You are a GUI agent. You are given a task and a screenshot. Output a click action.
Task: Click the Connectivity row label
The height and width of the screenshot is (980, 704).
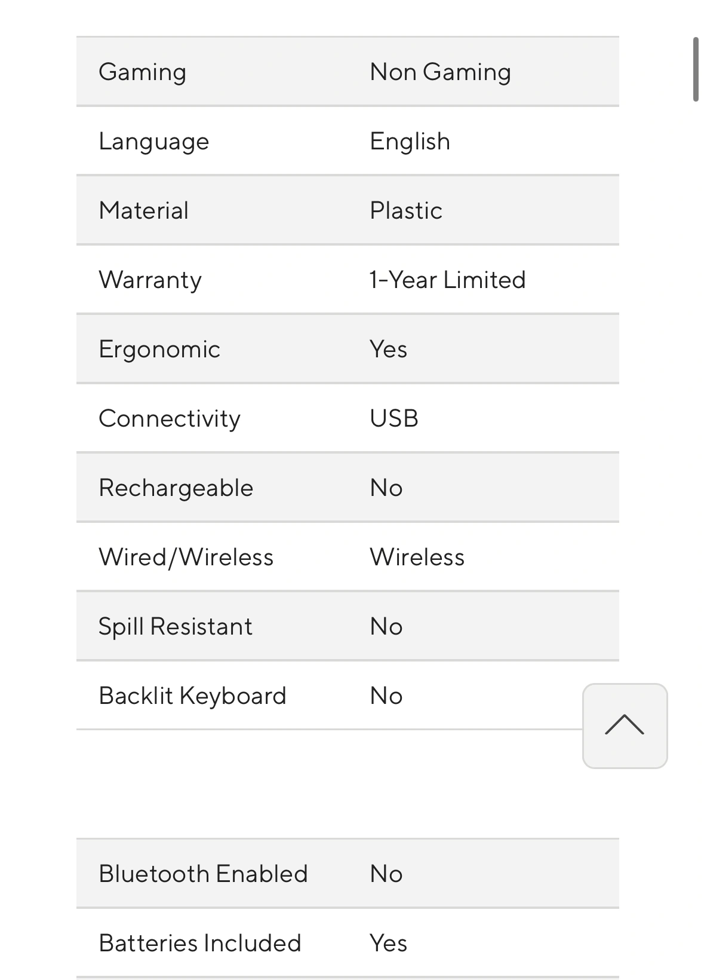pos(170,419)
